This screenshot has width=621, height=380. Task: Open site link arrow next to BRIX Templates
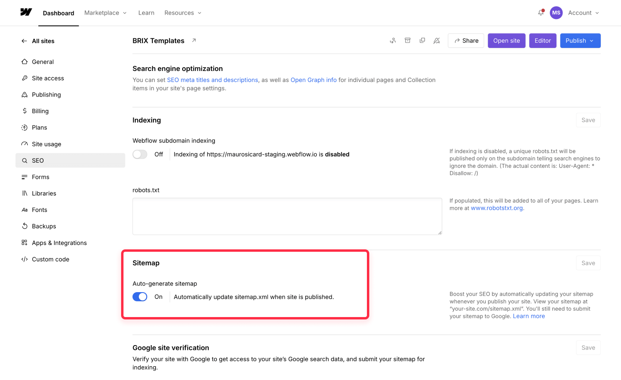(194, 40)
